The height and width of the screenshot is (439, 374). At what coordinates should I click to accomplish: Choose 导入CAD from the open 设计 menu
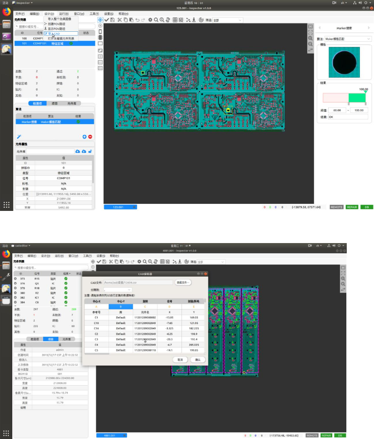(x=61, y=33)
